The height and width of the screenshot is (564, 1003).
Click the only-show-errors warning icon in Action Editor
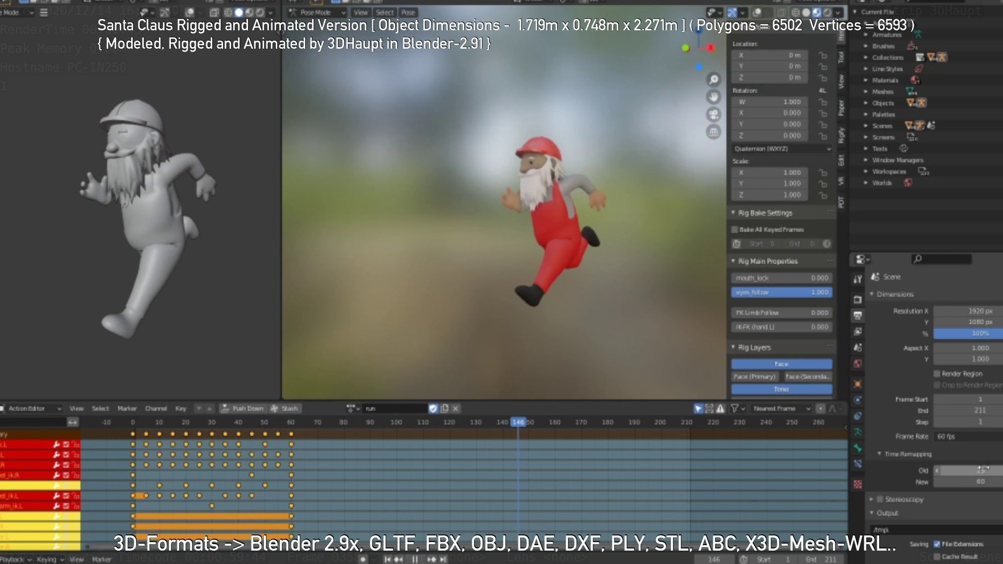point(720,408)
